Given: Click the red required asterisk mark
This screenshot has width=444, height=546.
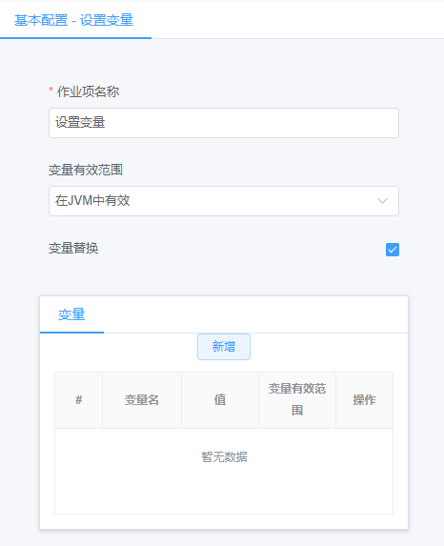Looking at the screenshot, I should click(50, 91).
